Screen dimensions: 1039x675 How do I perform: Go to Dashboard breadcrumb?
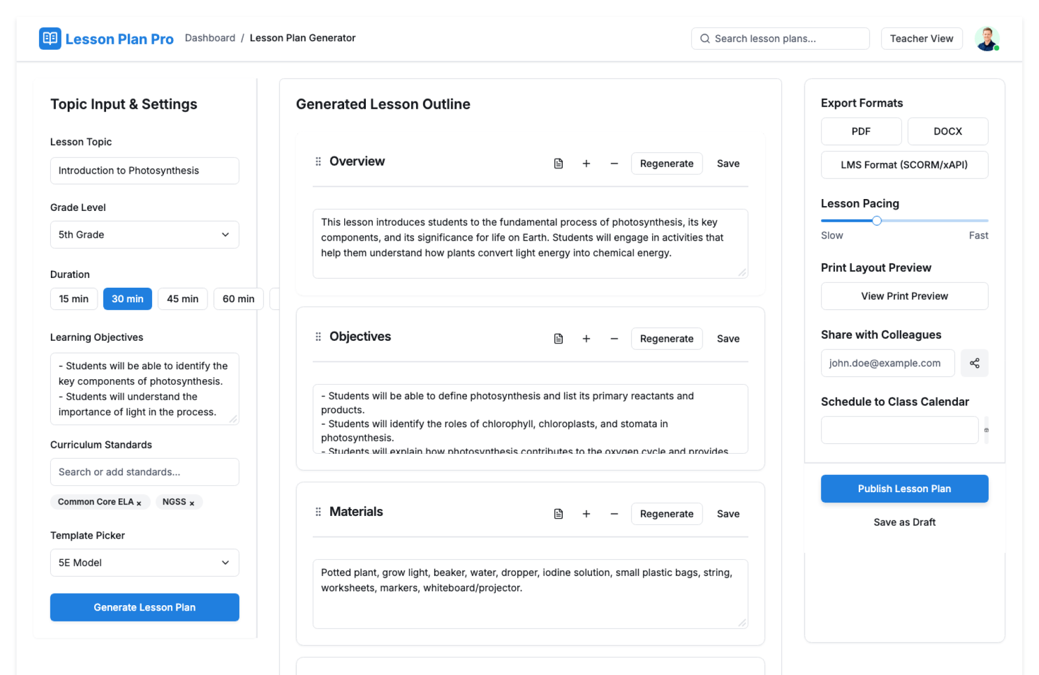click(x=210, y=38)
